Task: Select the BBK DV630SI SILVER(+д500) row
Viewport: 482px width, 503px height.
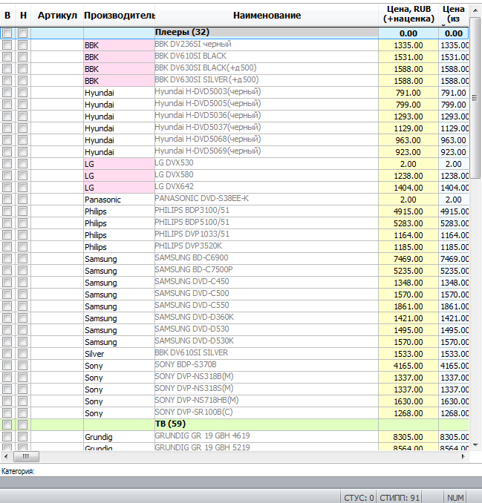Action: tap(234, 81)
